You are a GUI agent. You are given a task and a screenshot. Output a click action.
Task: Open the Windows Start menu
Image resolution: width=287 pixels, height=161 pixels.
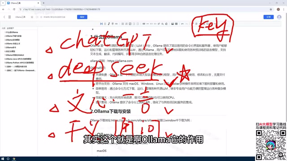coord(3,159)
